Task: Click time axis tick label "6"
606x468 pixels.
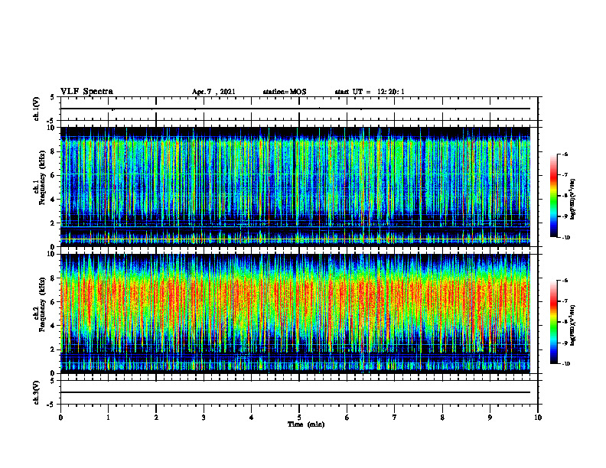Action: coord(347,418)
